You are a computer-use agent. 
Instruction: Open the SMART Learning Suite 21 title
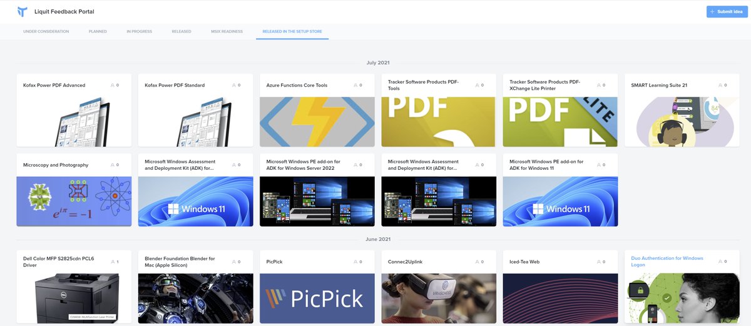(659, 85)
